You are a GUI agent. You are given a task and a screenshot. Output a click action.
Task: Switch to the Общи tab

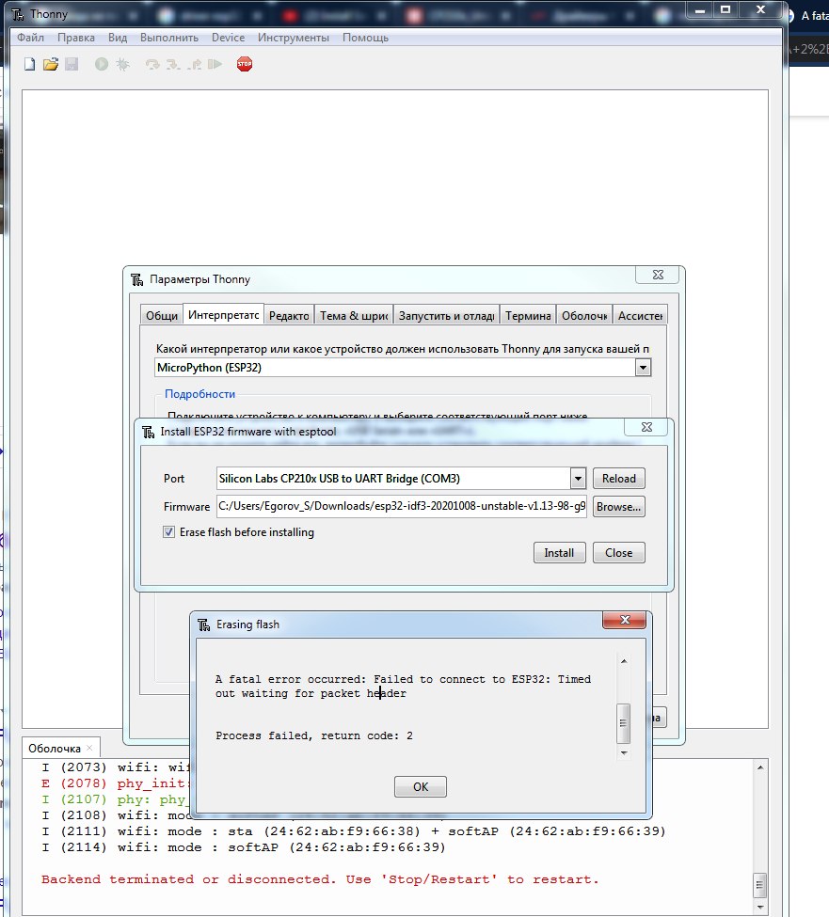tap(162, 316)
